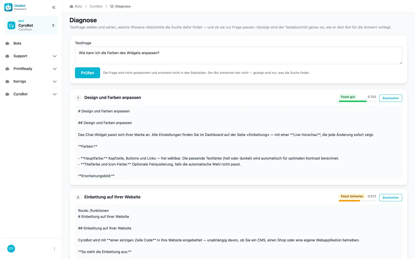Click the Passt teilweise score bar
Screen dimensions: 415x259
pos(357,201)
